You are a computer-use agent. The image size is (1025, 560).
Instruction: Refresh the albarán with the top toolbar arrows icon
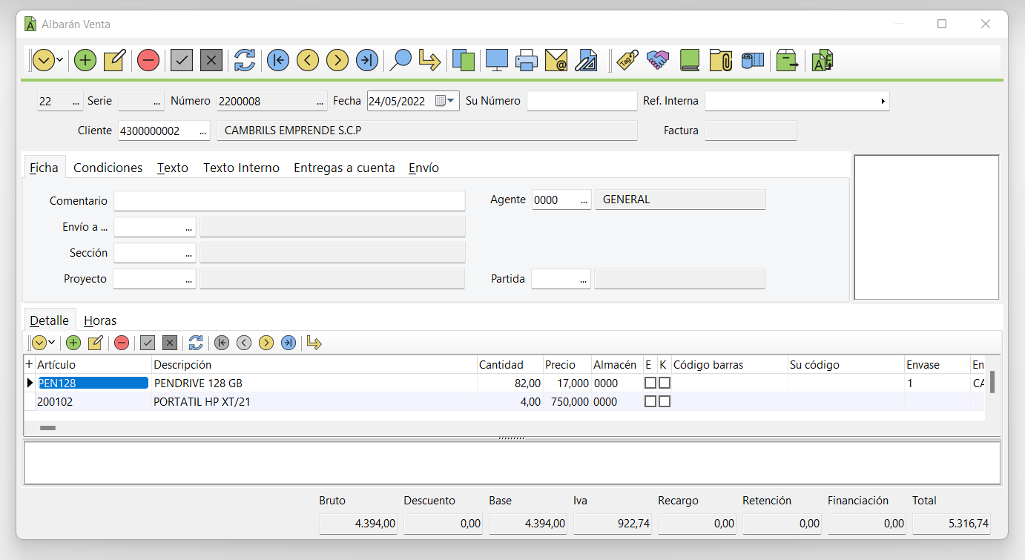245,60
